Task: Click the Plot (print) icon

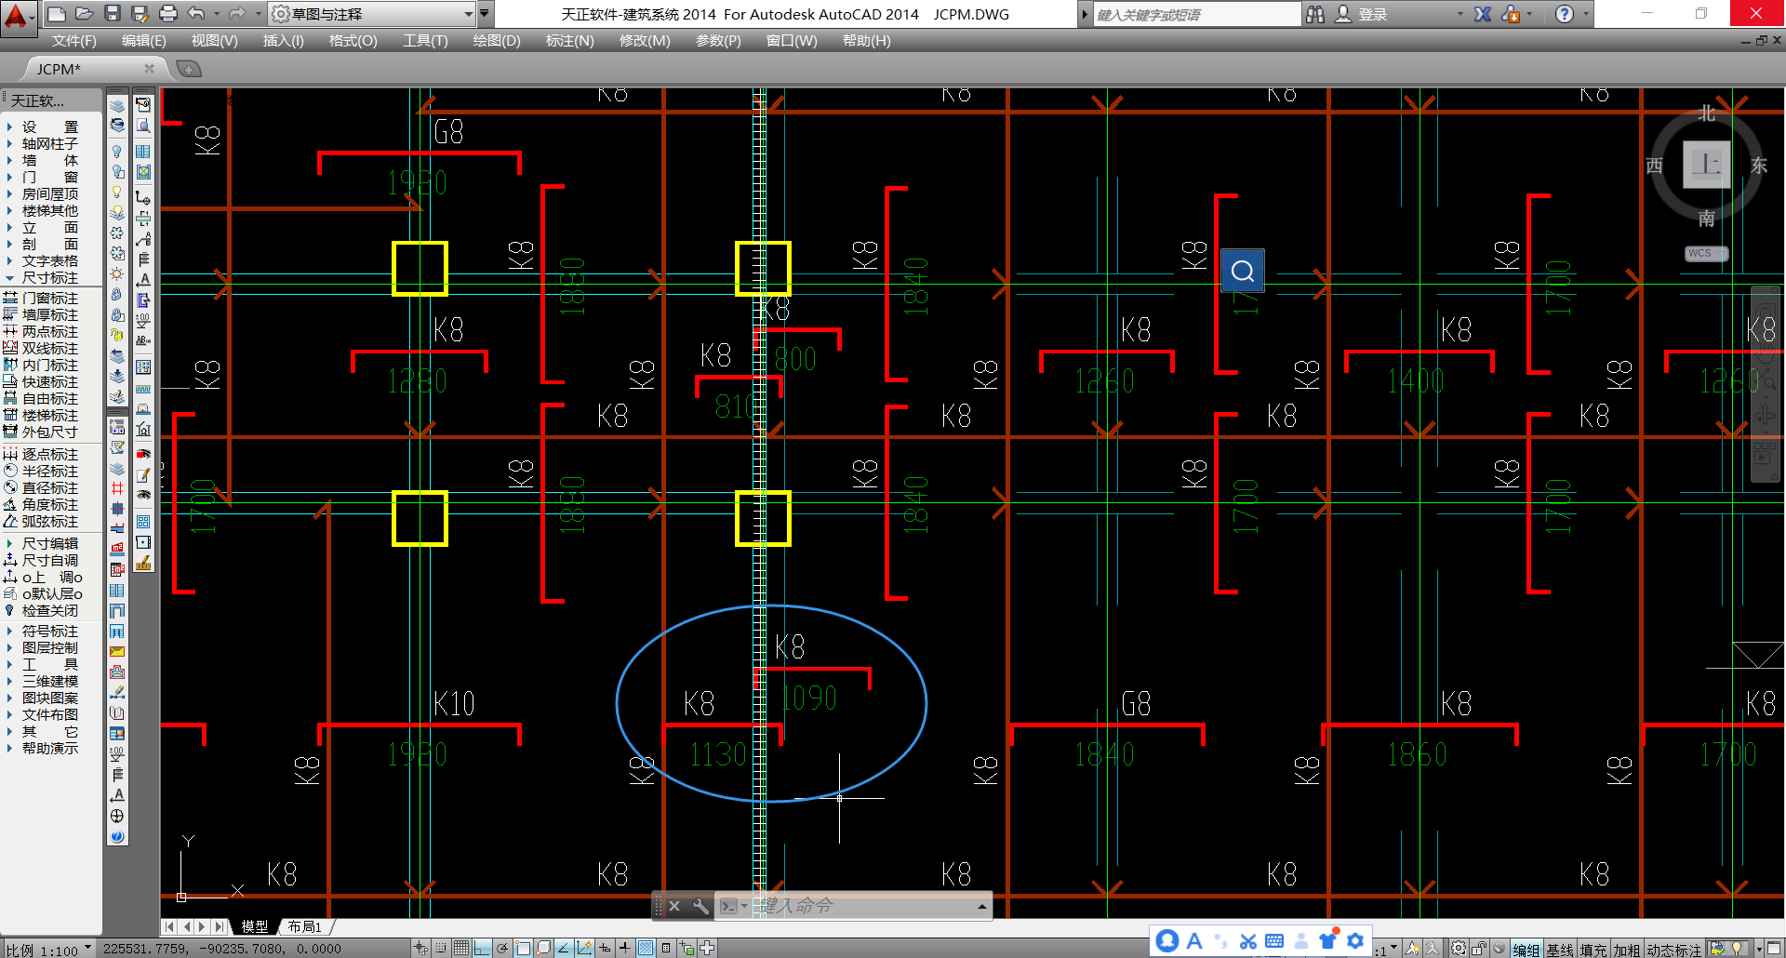Action: click(168, 14)
